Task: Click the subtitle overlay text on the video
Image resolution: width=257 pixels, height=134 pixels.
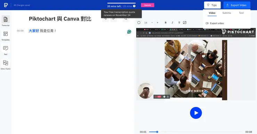Action: 195,91
